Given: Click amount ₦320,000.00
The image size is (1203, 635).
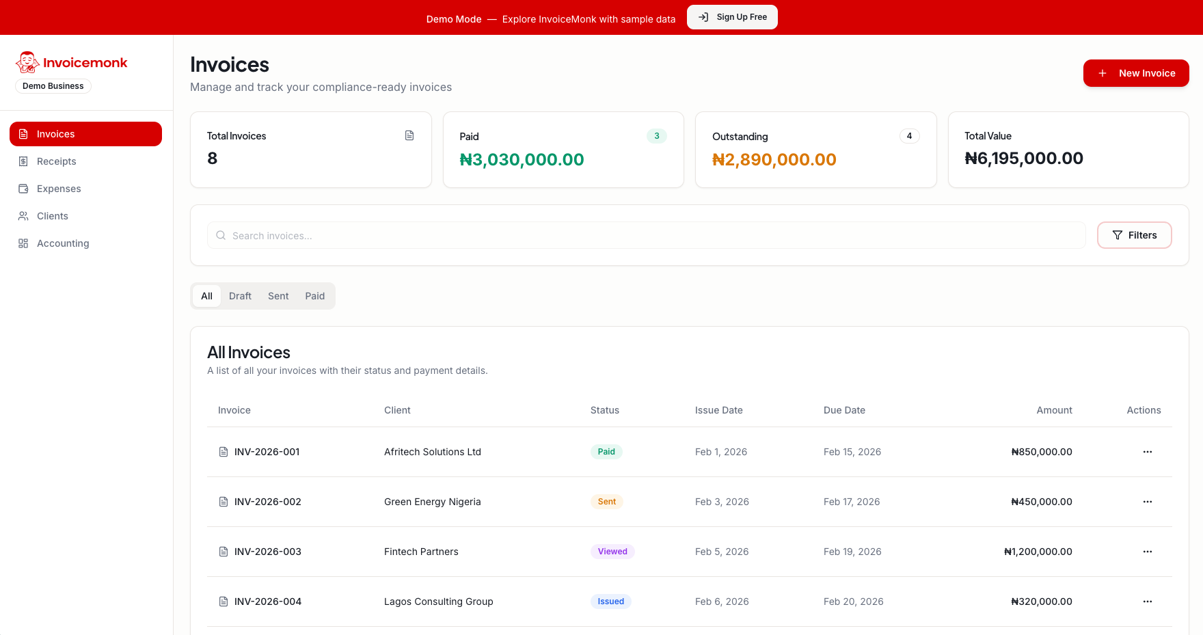Looking at the screenshot, I should click(1042, 602).
